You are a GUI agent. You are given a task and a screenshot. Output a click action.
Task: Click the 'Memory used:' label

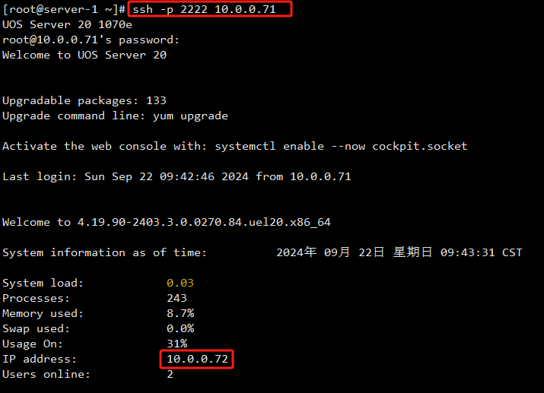pyautogui.click(x=43, y=314)
